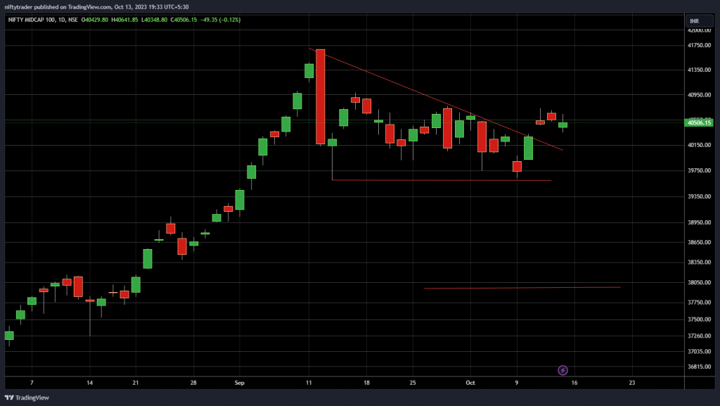The image size is (720, 406).
Task: Click the close value C40506.15
Action: 184,20
